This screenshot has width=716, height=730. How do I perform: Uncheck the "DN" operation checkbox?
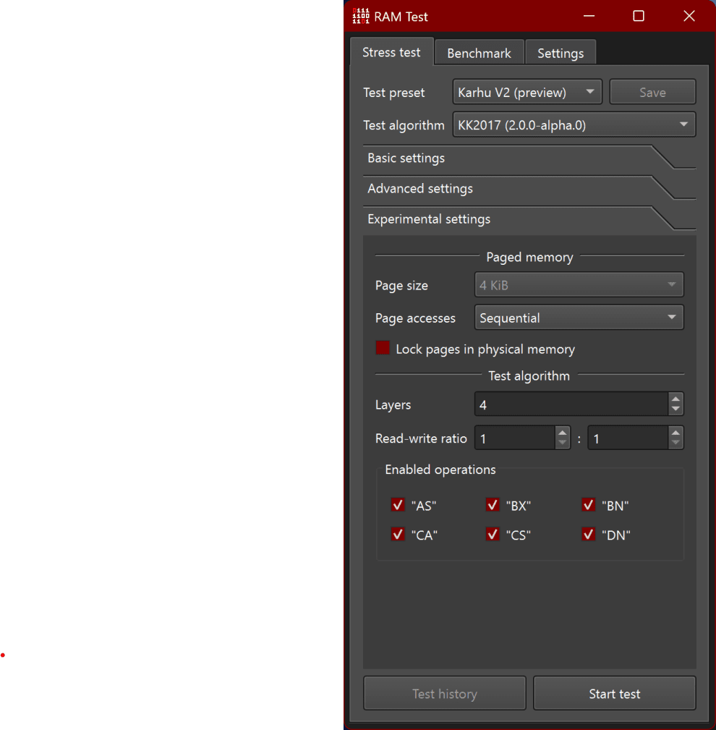tap(589, 534)
